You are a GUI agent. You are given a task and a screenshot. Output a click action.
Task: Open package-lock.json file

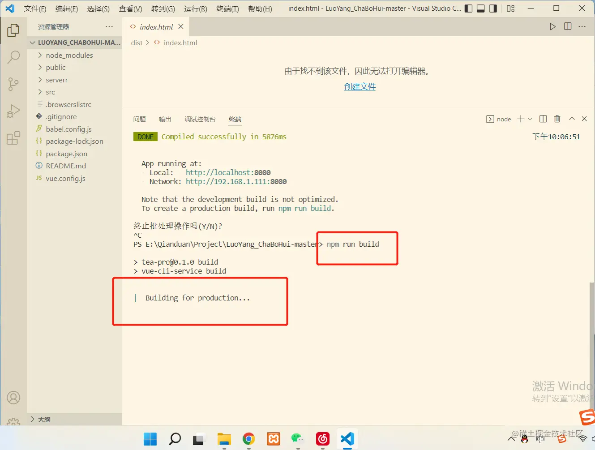click(x=74, y=141)
